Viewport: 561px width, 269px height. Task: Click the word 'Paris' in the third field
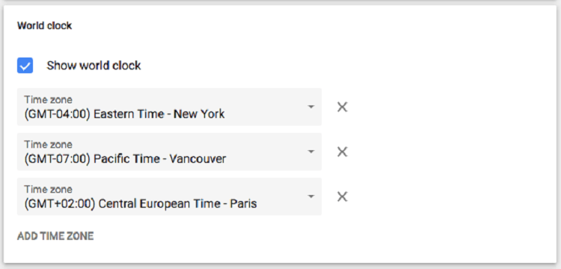[243, 204]
